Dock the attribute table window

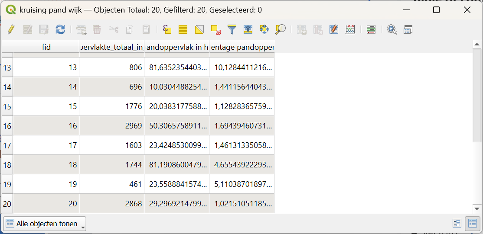pos(408,29)
